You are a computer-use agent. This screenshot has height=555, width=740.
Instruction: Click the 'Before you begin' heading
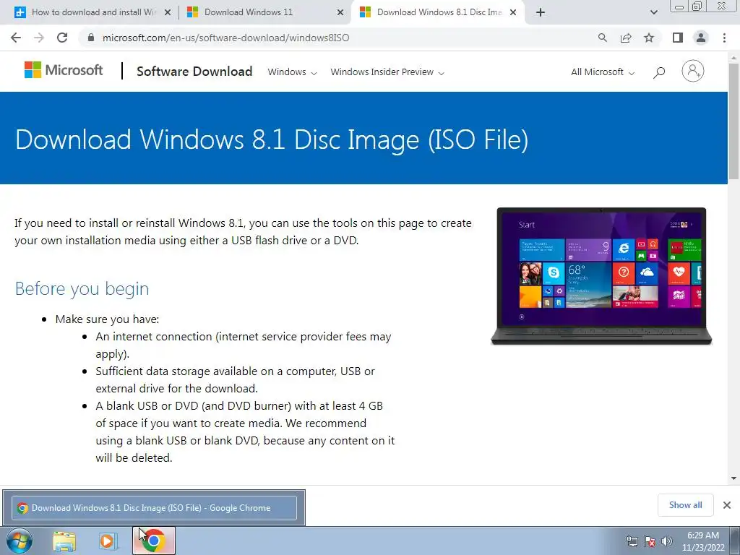point(82,288)
